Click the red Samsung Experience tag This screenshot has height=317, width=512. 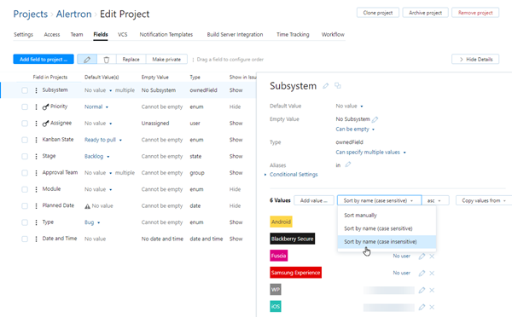(x=296, y=273)
